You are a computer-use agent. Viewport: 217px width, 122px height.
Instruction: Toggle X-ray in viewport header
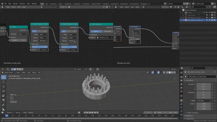164,72
